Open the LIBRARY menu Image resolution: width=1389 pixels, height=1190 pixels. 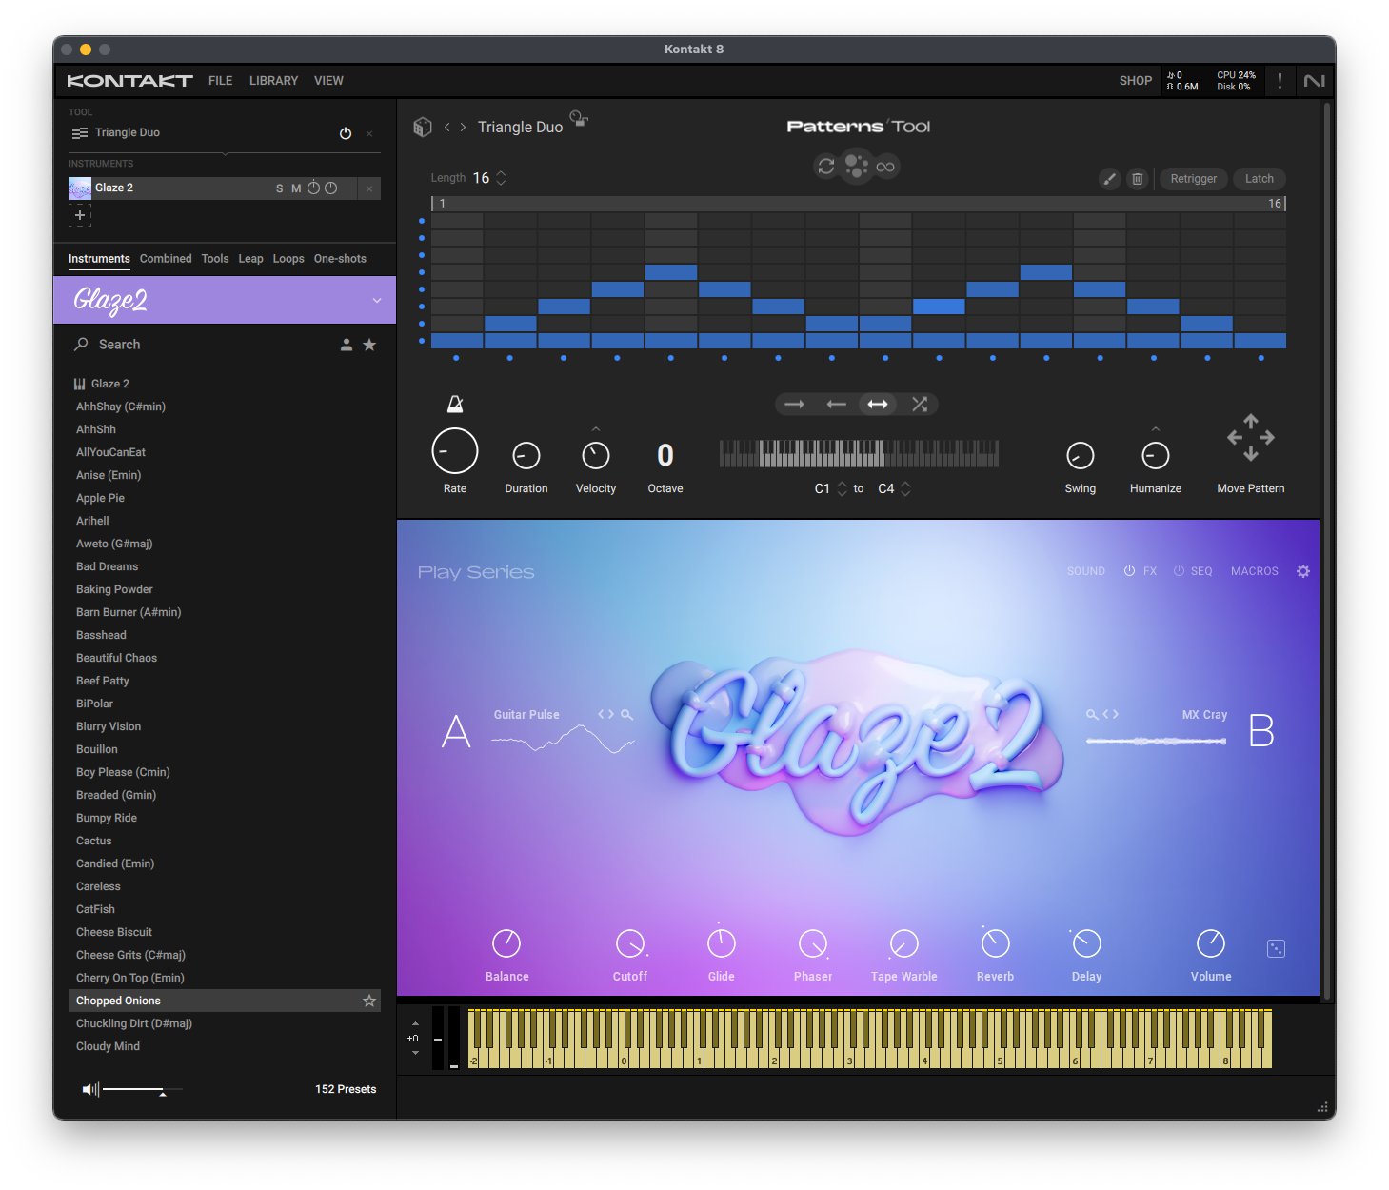[273, 81]
